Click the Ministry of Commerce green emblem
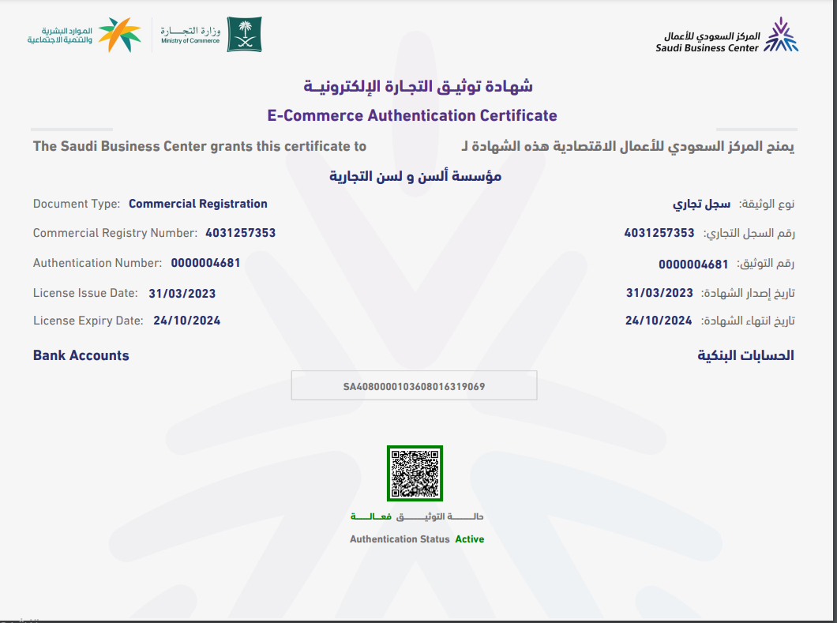Viewport: 837px width, 623px height. [244, 35]
